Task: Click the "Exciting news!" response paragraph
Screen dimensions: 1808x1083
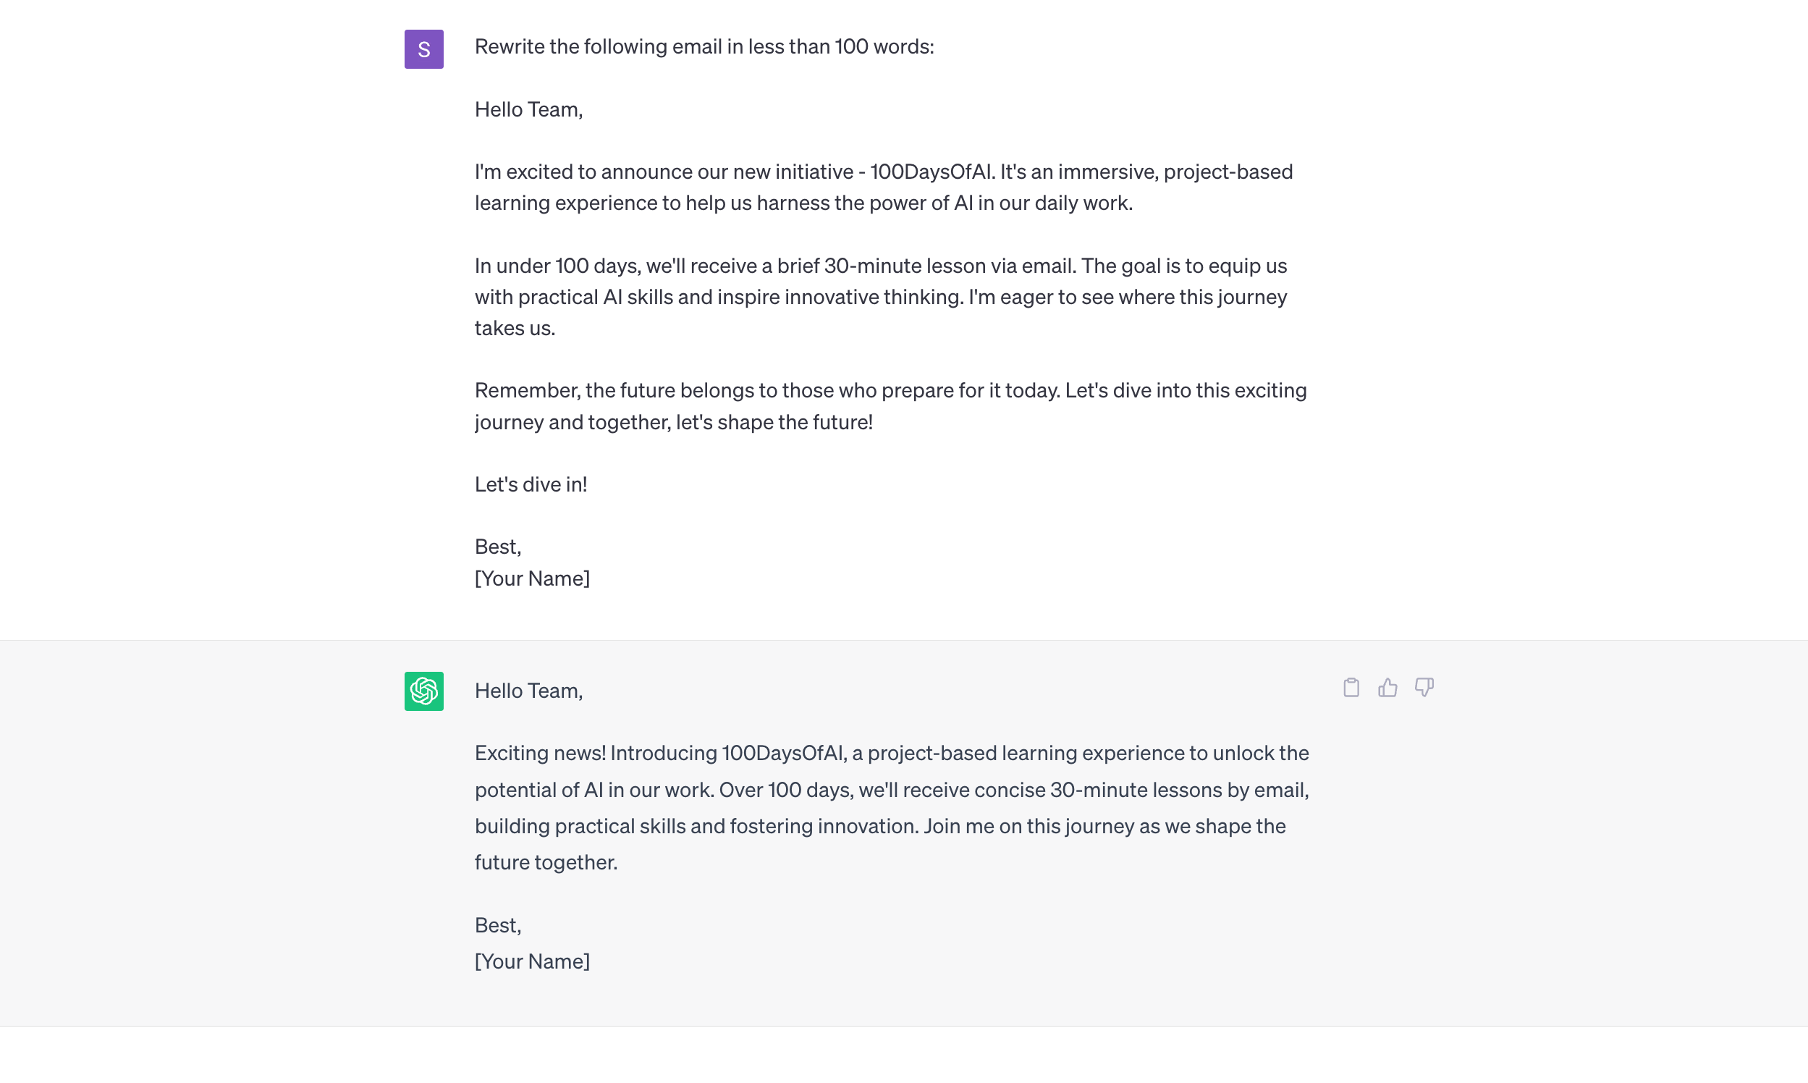Action: click(x=891, y=807)
